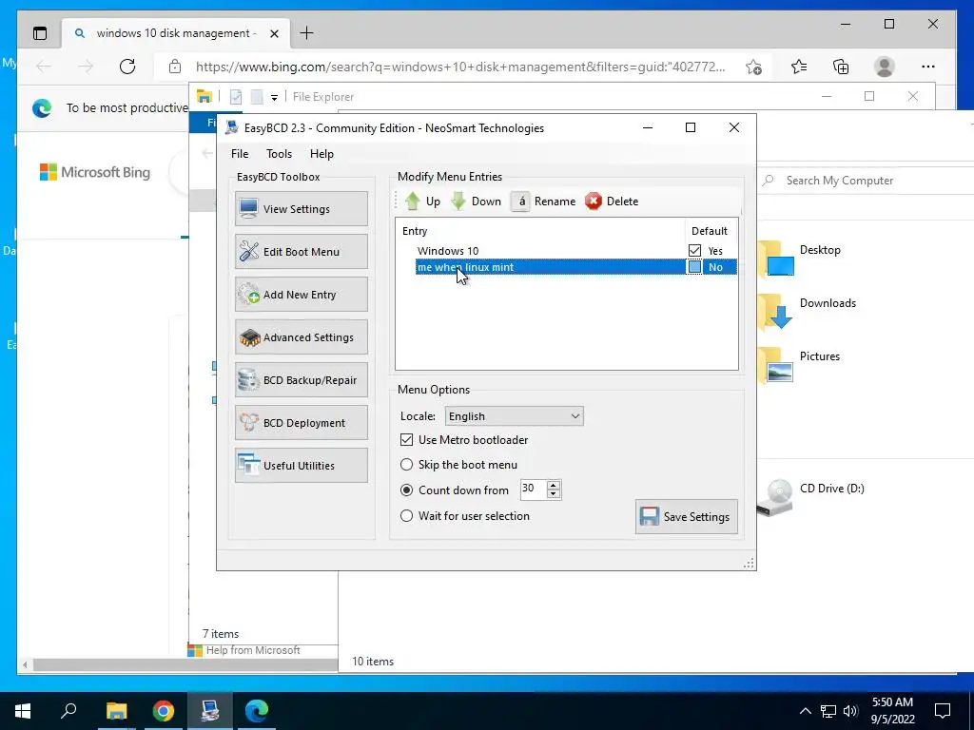The height and width of the screenshot is (730, 974).
Task: Close the 'windows 10 disk management' tab
Action: pos(274,33)
